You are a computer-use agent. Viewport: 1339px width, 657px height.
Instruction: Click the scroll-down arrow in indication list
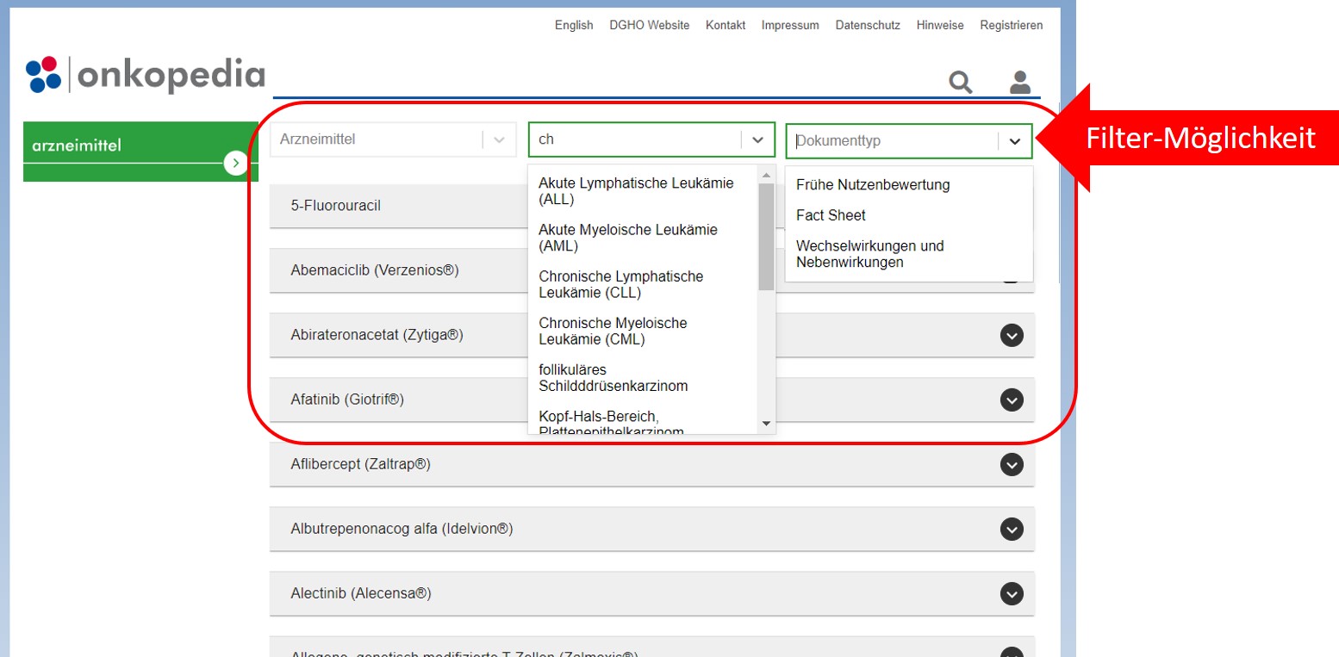click(x=766, y=424)
